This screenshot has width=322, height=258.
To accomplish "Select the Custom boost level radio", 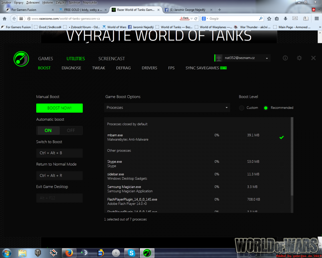I will (x=241, y=108).
